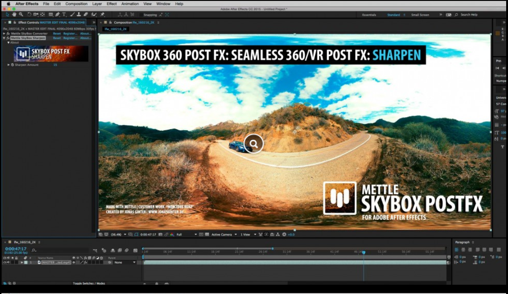Select the lfw_160216_2K composition tab
This screenshot has width=508, height=294.
[x=116, y=29]
